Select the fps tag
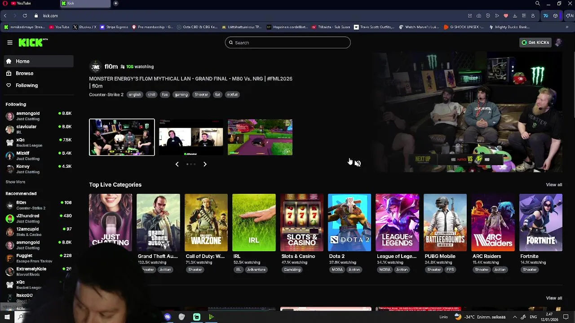This screenshot has height=323, width=575. (x=165, y=95)
